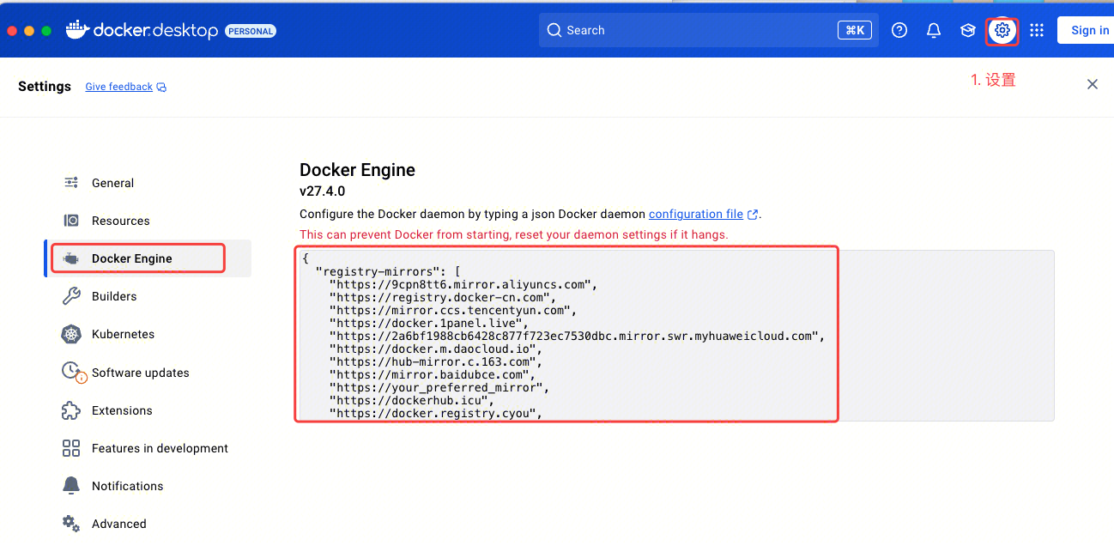Click the feedback speech bubble icon

coord(161,88)
